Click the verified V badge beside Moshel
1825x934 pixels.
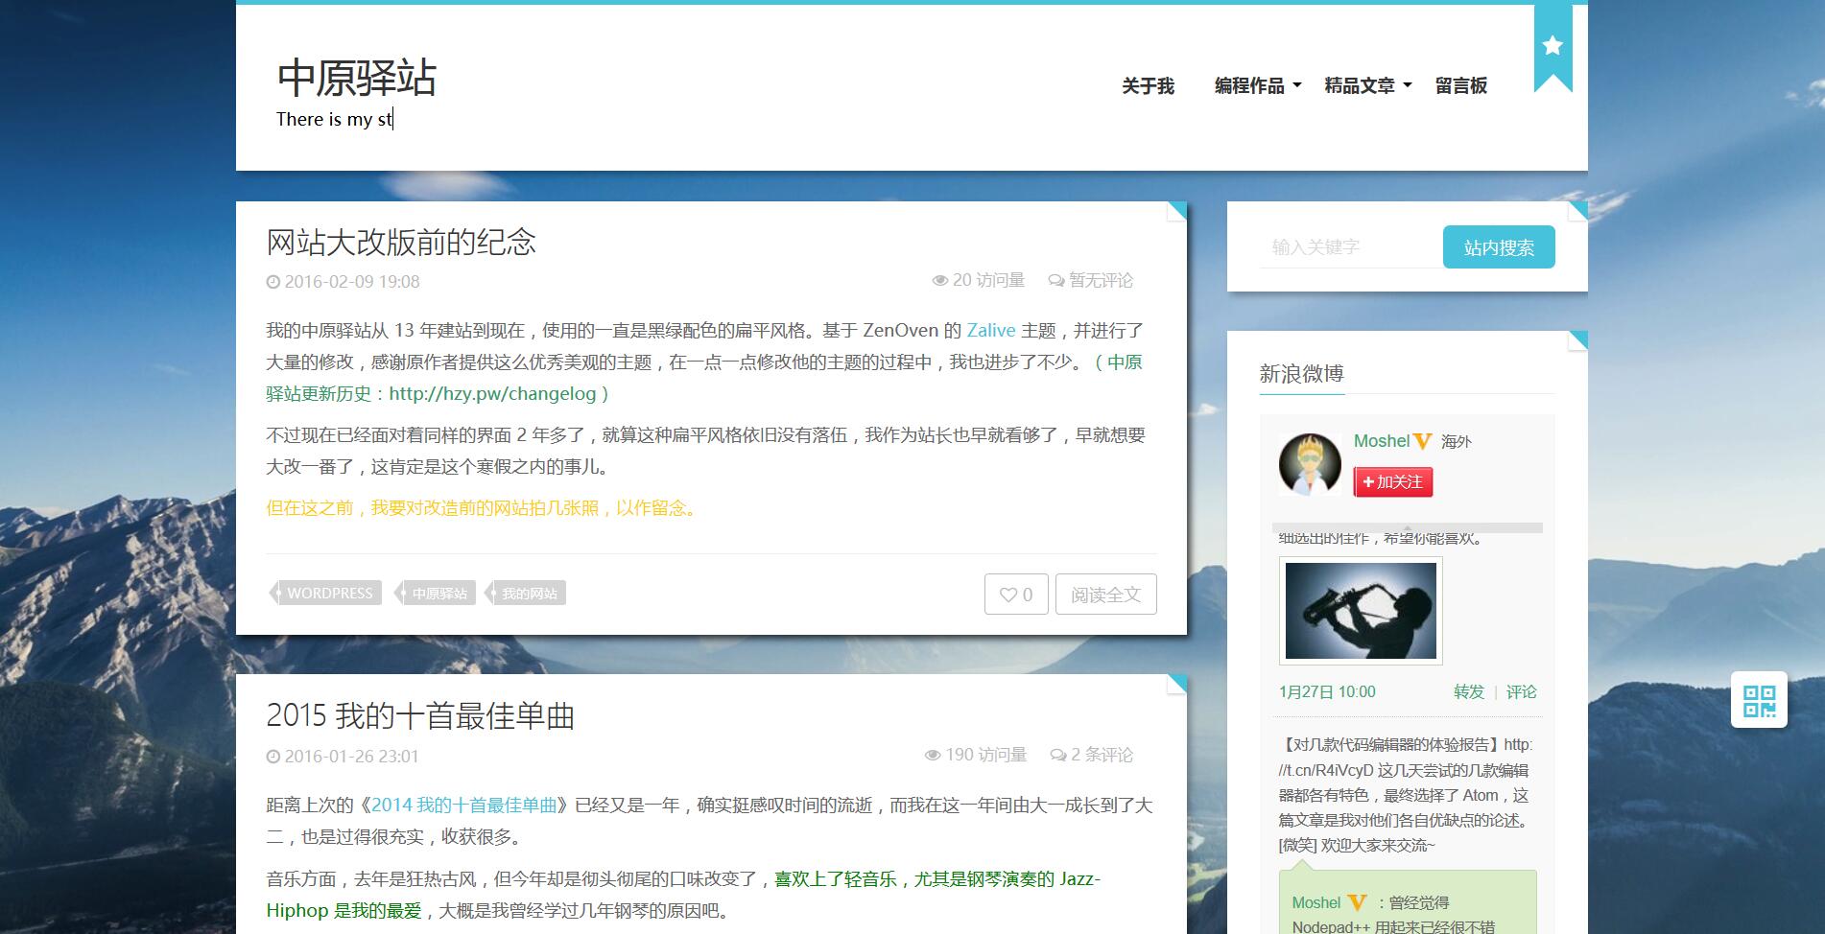(x=1423, y=441)
